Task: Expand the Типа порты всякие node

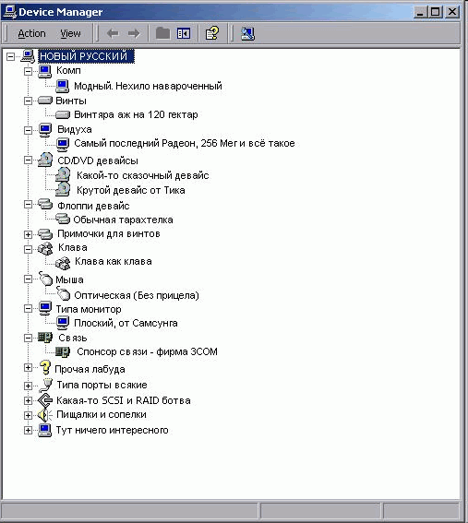Action: click(28, 386)
